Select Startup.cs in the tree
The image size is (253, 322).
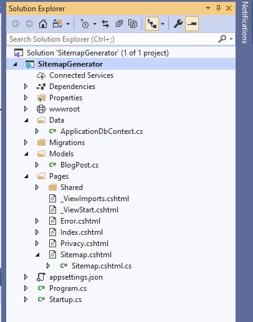pos(65,300)
